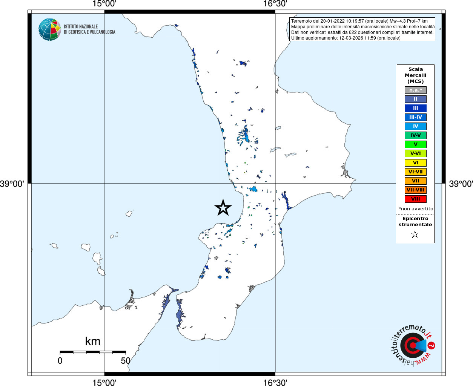Screen dimensions: 473x386
Task: Click the epicenter star on the map
Action: pyautogui.click(x=223, y=208)
